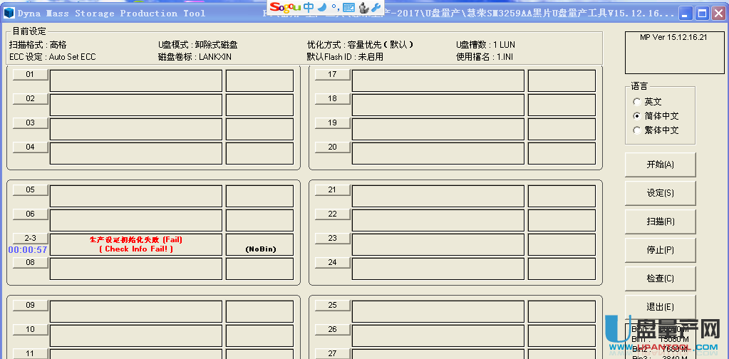The width and height of the screenshot is (729, 359).
Task: Click the Dyna app icon in title bar
Action: click(x=9, y=14)
